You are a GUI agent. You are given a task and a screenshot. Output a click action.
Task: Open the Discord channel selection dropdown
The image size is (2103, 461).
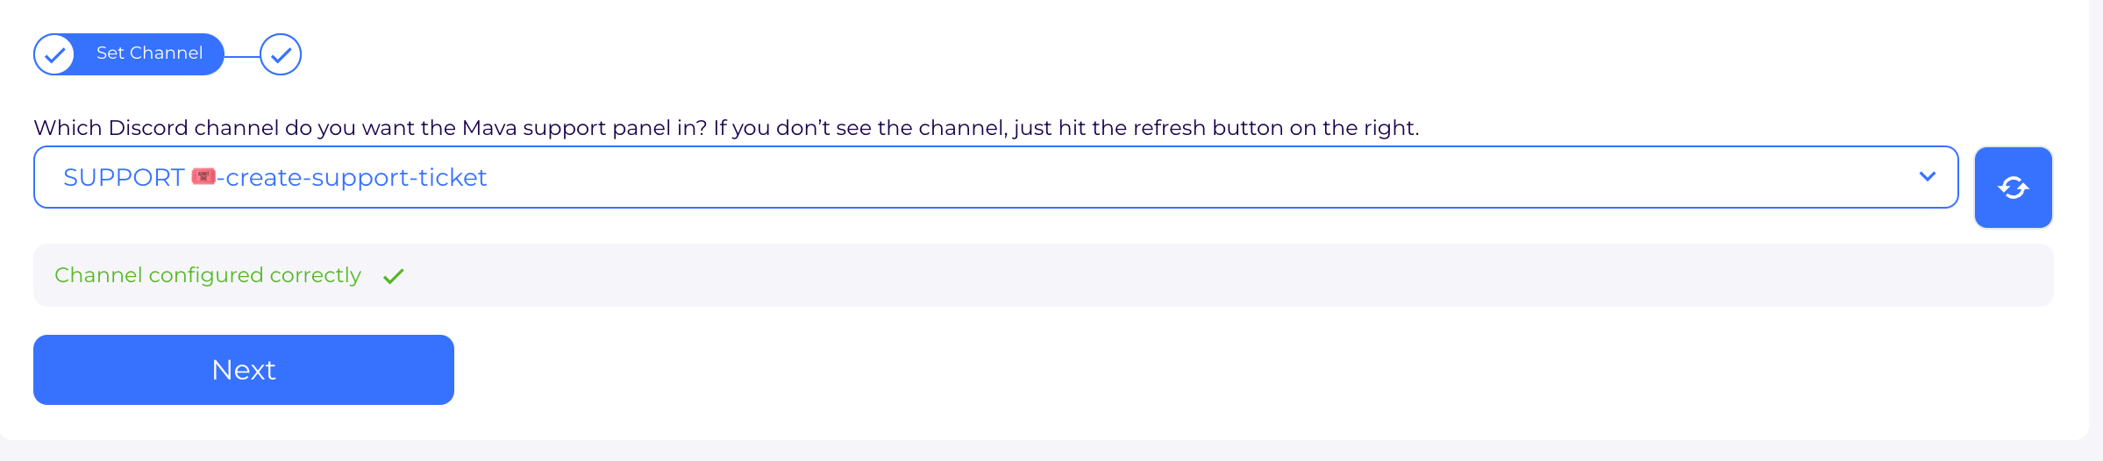995,177
